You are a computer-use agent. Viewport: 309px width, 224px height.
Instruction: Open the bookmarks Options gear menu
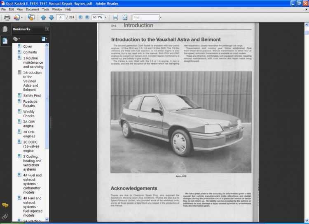[x=16, y=39]
